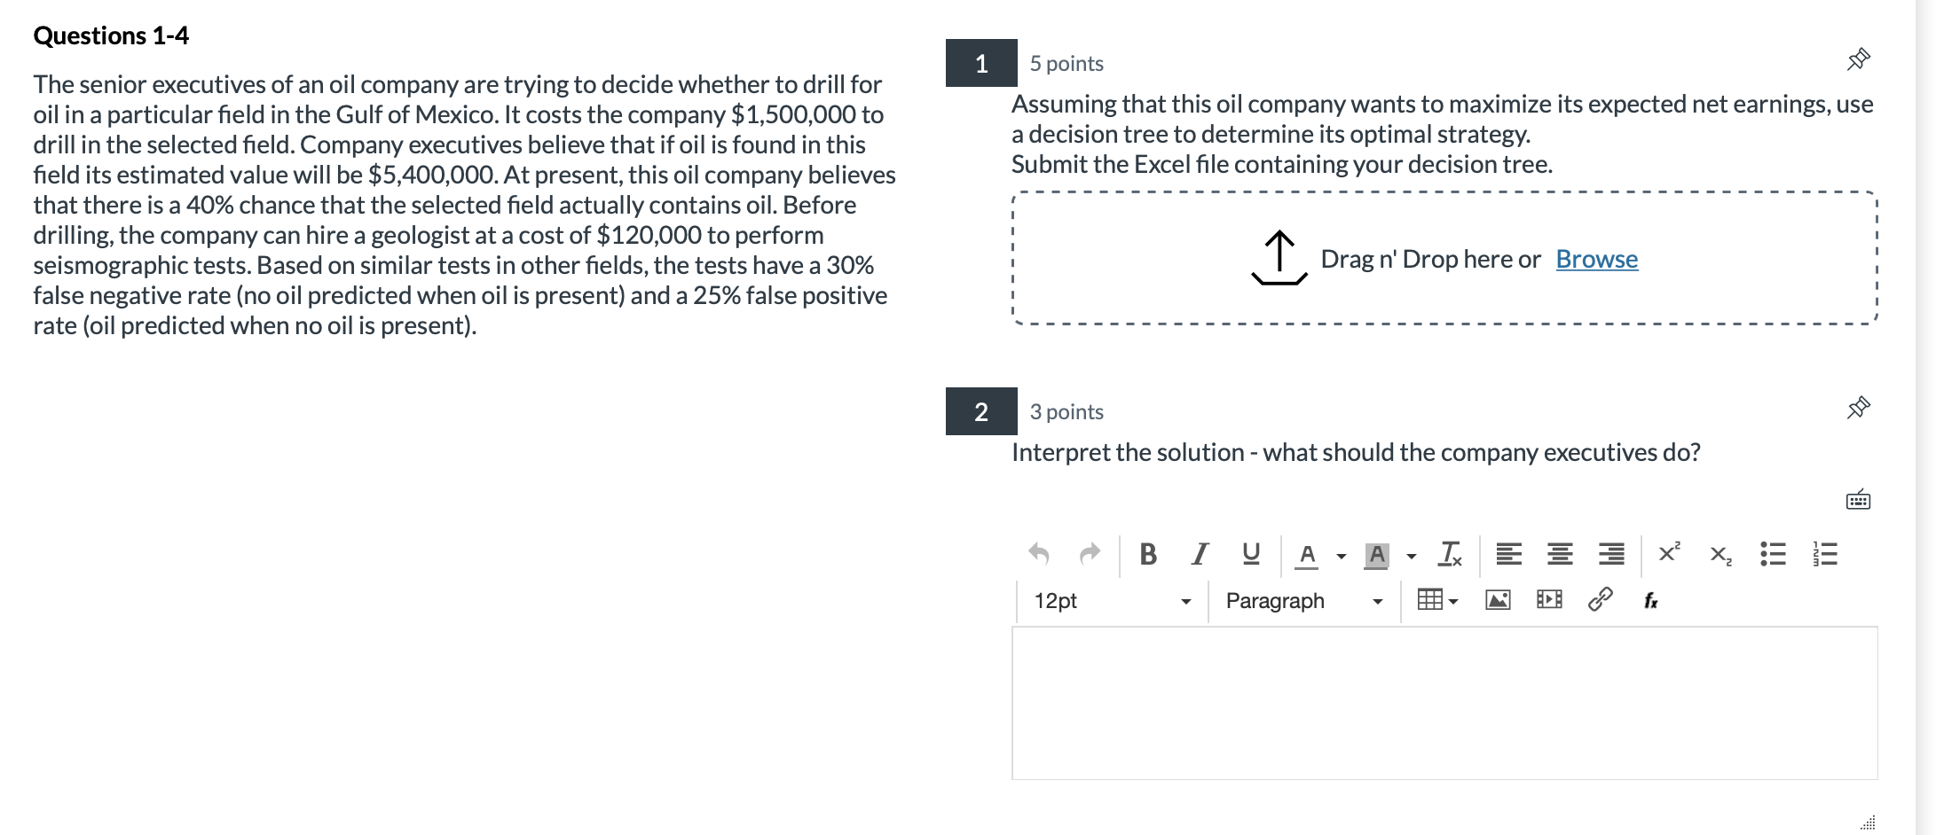Open the equation editor with fx icon
The width and height of the screenshot is (1936, 835).
1652,600
